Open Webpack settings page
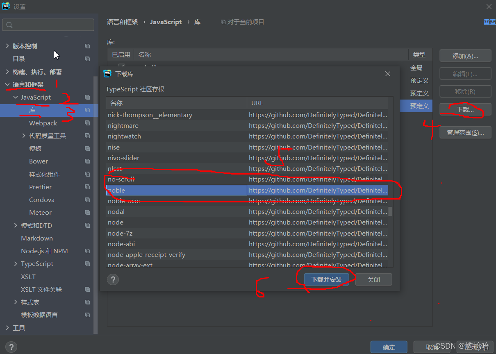 pos(43,123)
